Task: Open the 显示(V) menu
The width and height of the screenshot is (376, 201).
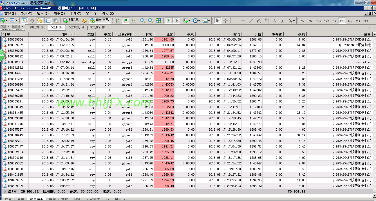Action: (26, 14)
